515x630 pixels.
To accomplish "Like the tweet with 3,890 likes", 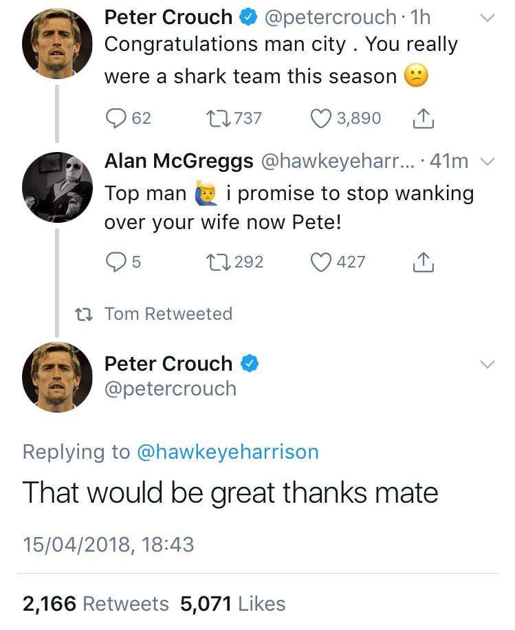I will [320, 118].
